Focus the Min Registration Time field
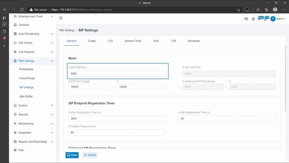Image resolution: width=289 pixels, height=163 pixels. [227, 119]
